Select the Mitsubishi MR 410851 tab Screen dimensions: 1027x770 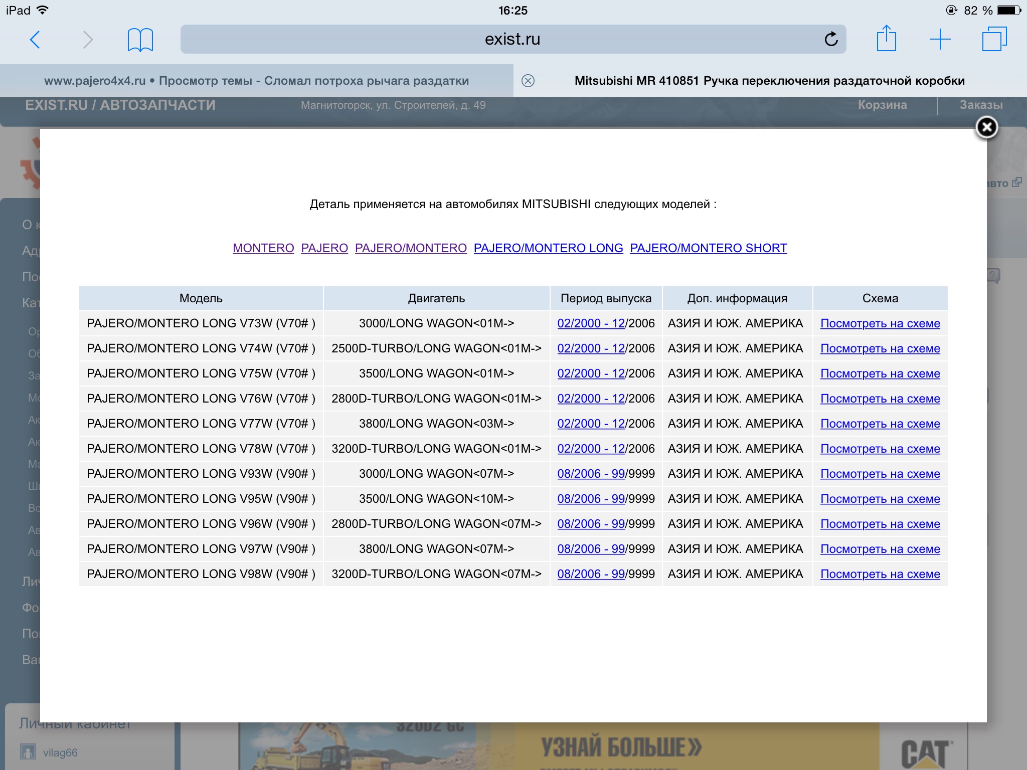pyautogui.click(x=769, y=81)
